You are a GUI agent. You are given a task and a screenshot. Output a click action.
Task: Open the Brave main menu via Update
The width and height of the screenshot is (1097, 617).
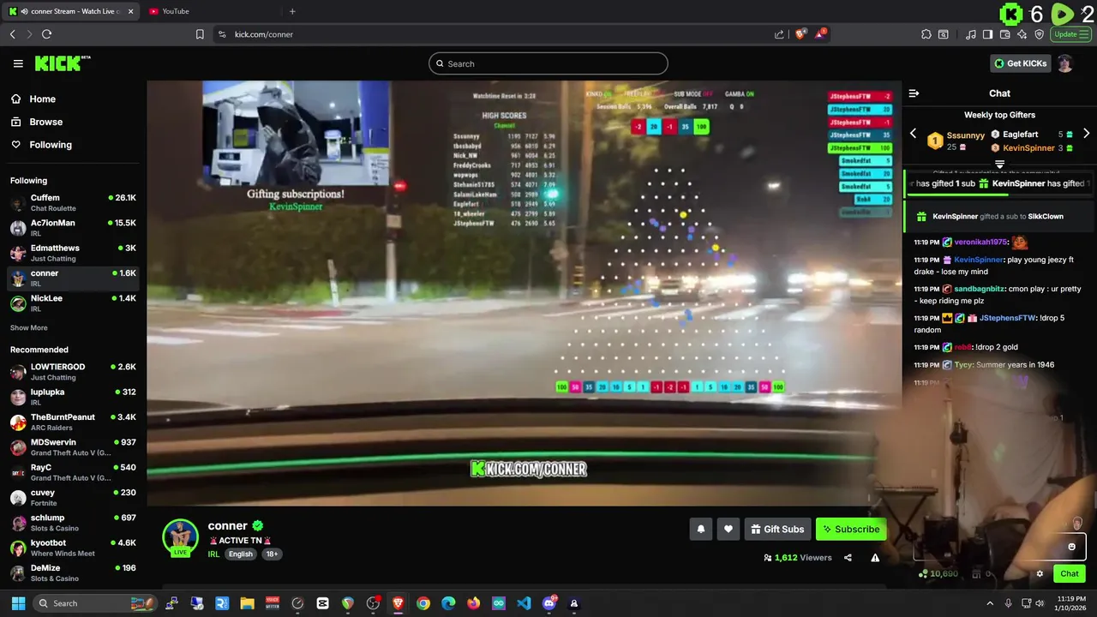pyautogui.click(x=1070, y=34)
